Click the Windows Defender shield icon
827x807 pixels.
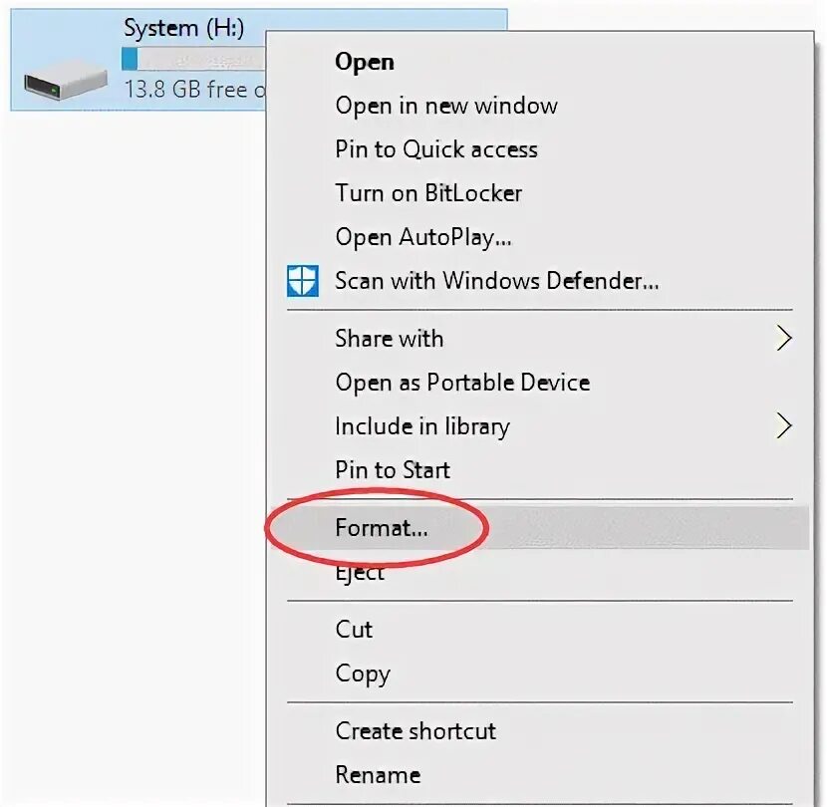coord(303,281)
